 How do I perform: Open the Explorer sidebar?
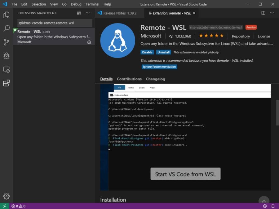pyautogui.click(x=6, y=14)
